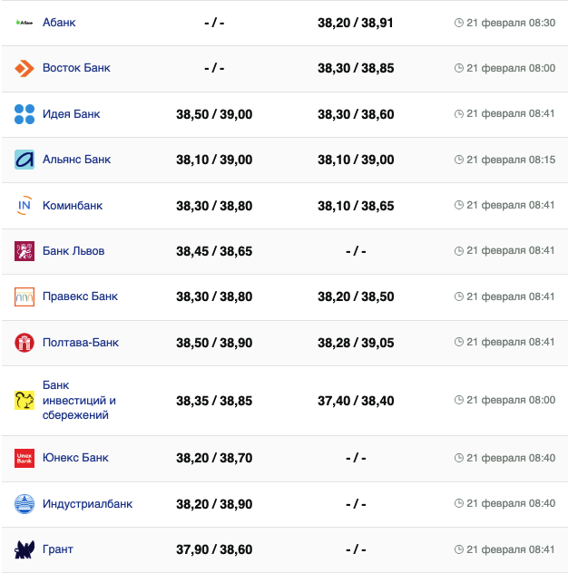
Task: Click the Абанк logo icon
Action: pos(24,22)
